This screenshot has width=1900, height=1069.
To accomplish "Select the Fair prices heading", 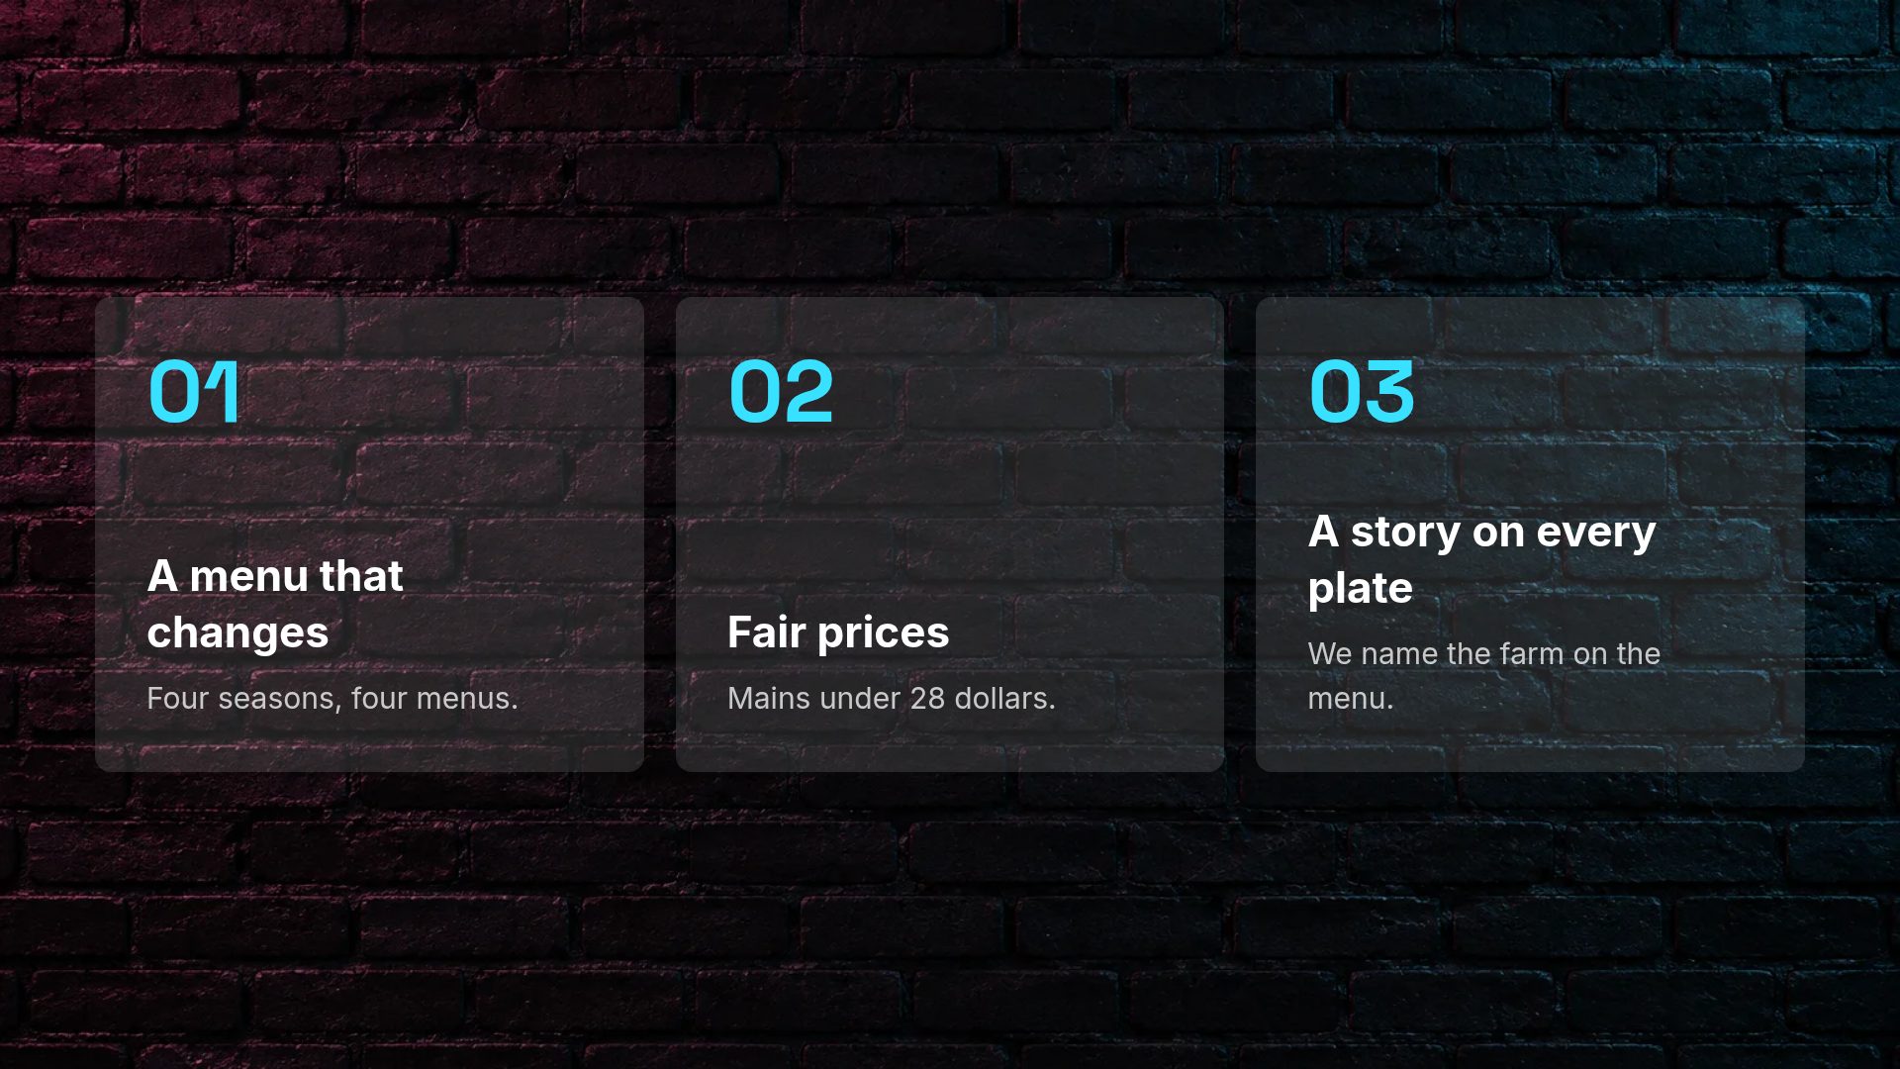I will pos(838,632).
